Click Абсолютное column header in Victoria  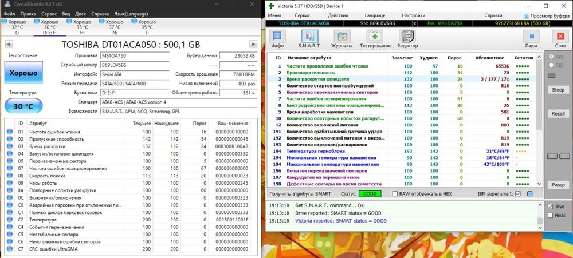pos(490,58)
